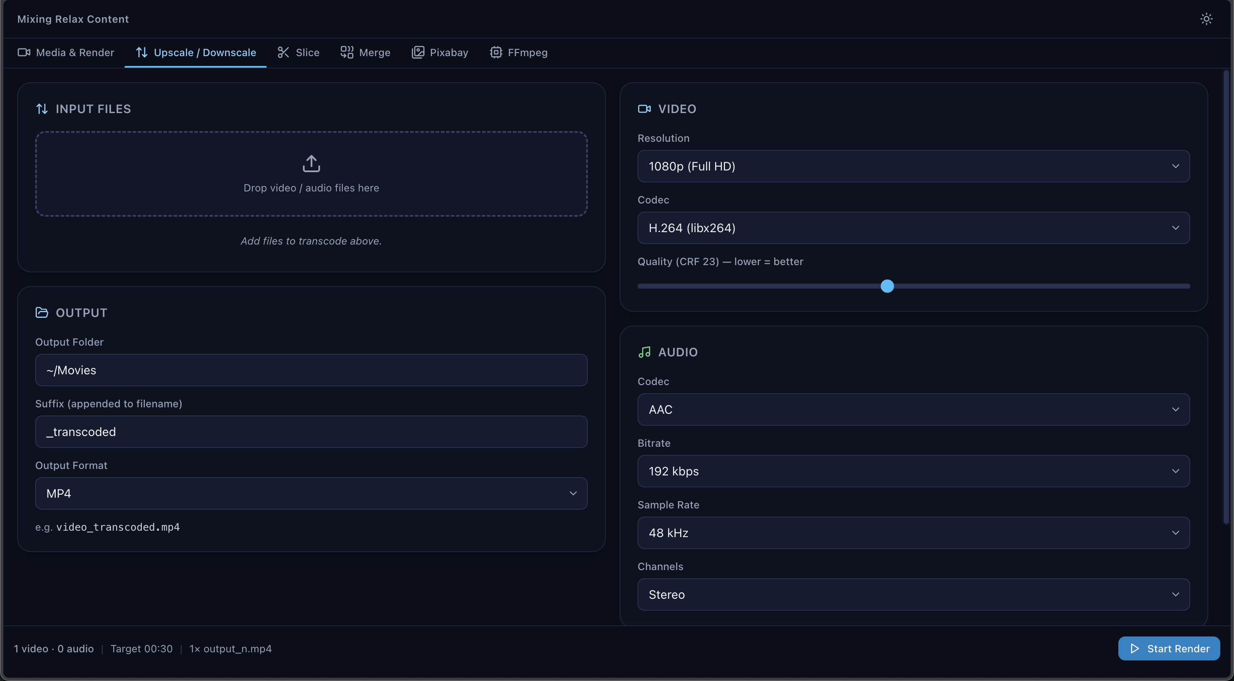Click the '1× output_n.mp4' status text
Image resolution: width=1234 pixels, height=681 pixels.
[x=231, y=649]
